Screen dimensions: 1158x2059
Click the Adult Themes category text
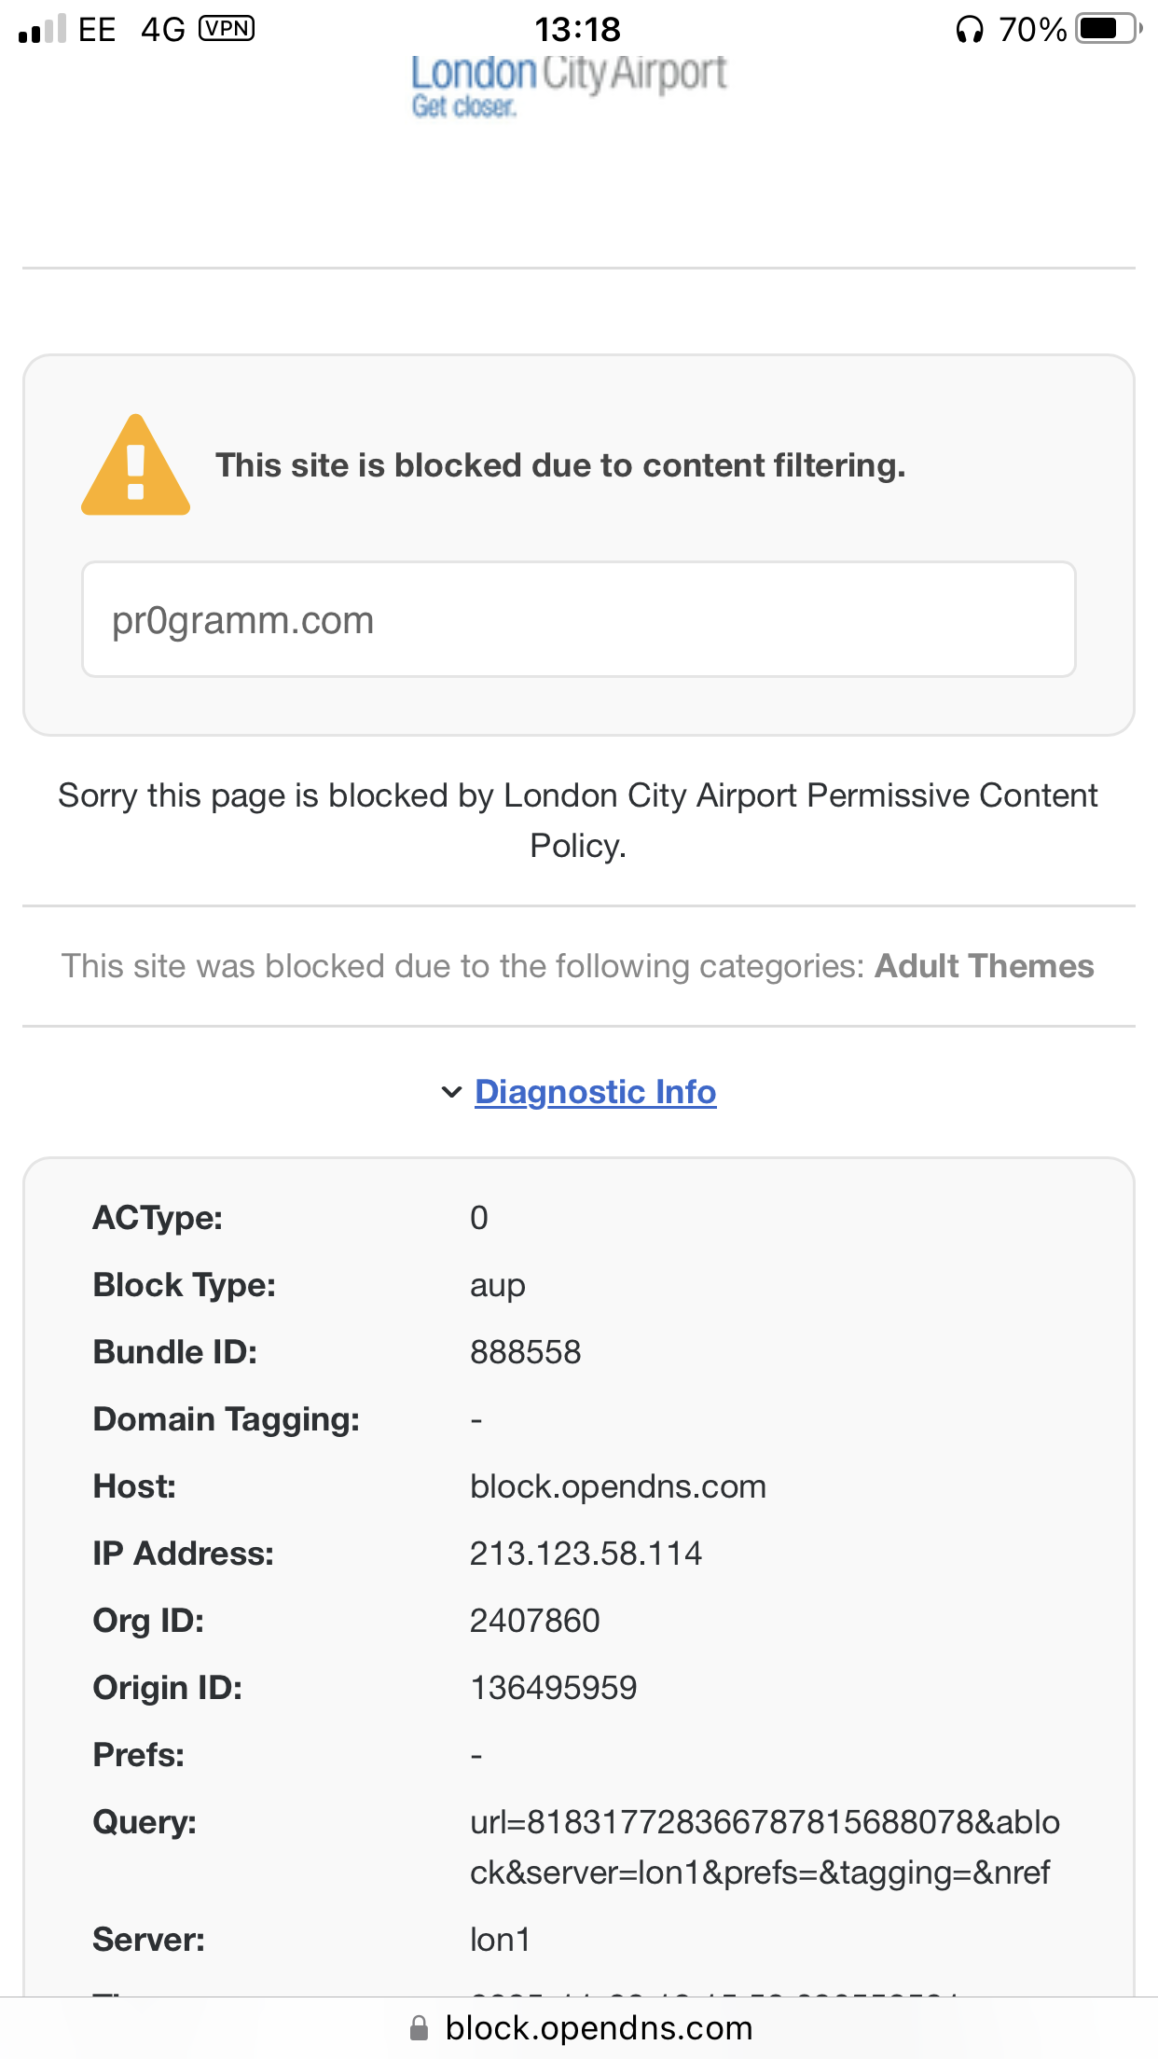[984, 966]
